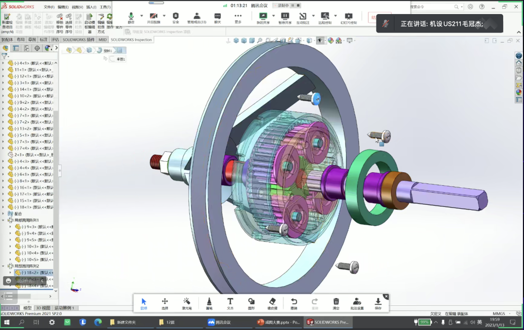524x330 pixels.
Task: Select the 画笔 pen annotation tool
Action: pyautogui.click(x=209, y=303)
